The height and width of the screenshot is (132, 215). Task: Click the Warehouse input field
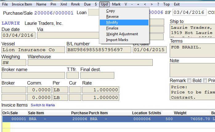pos(90,62)
